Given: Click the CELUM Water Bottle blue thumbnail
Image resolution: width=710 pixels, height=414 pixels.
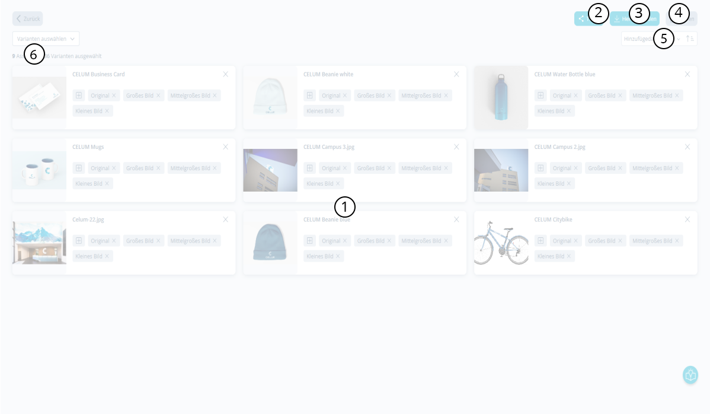Looking at the screenshot, I should [x=501, y=98].
